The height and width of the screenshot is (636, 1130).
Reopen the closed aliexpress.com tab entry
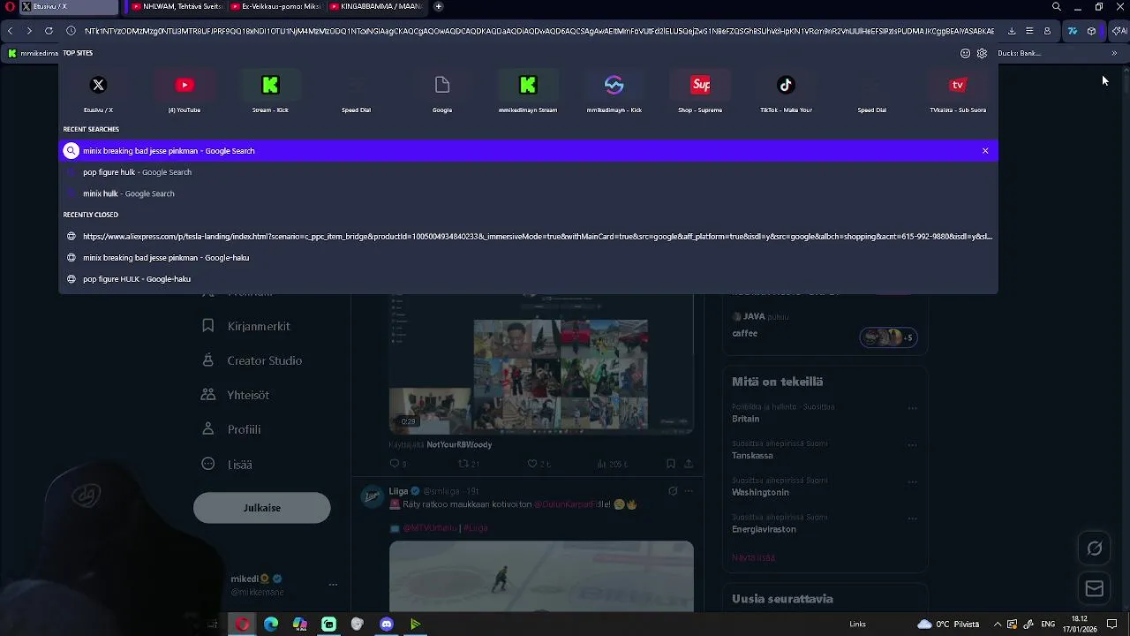pyautogui.click(x=528, y=237)
